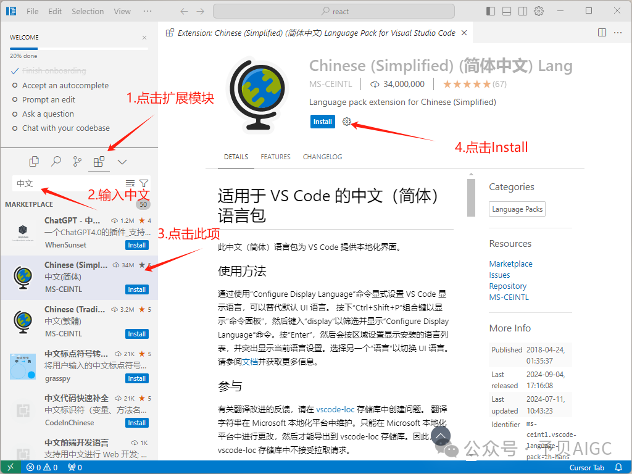Viewport: 632px width, 474px height.
Task: Install the Chinese (Traditional) language pack
Action: tap(136, 334)
